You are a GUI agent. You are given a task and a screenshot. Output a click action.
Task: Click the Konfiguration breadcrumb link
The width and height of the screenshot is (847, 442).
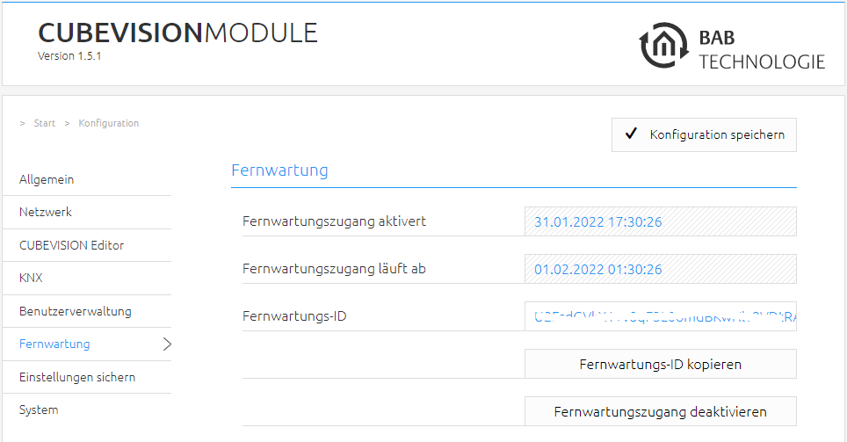[109, 123]
